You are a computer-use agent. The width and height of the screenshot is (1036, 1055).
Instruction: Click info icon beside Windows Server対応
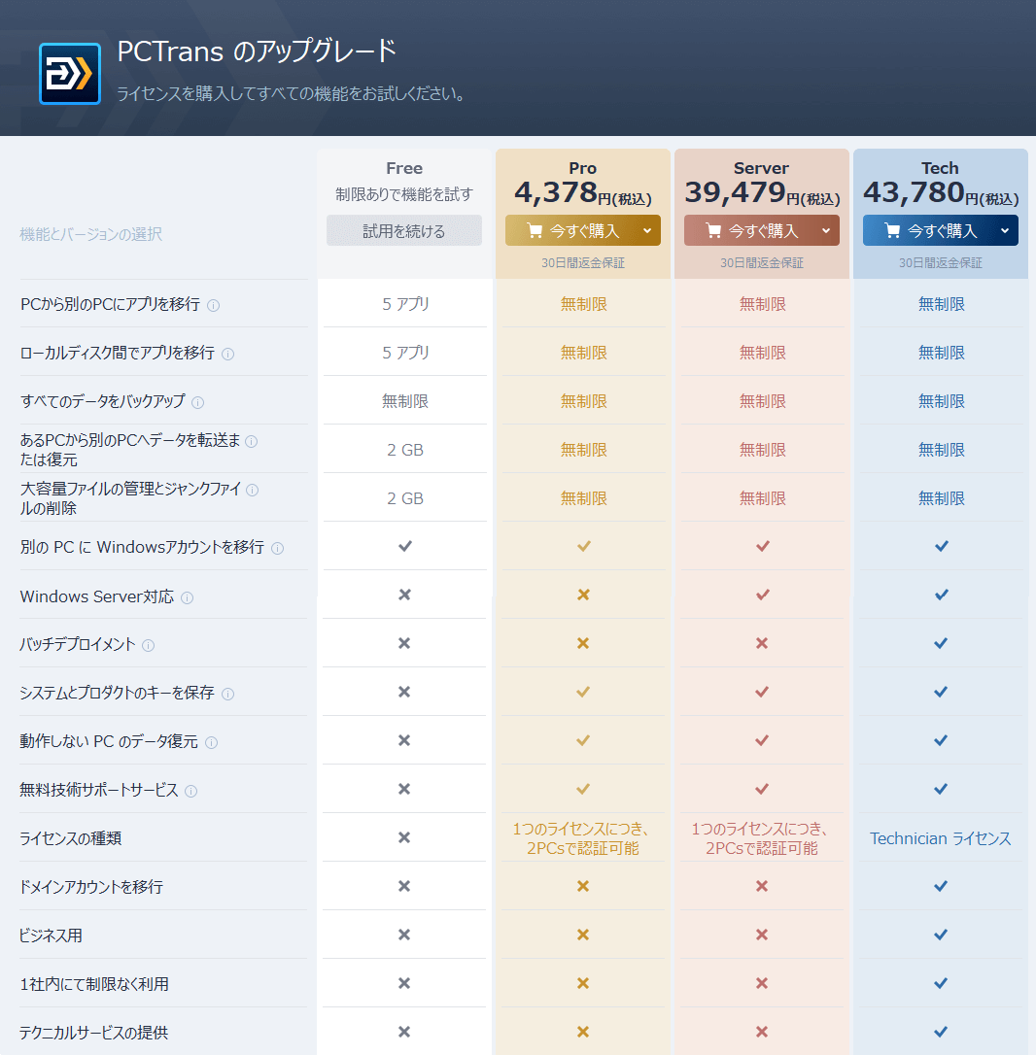[x=188, y=597]
